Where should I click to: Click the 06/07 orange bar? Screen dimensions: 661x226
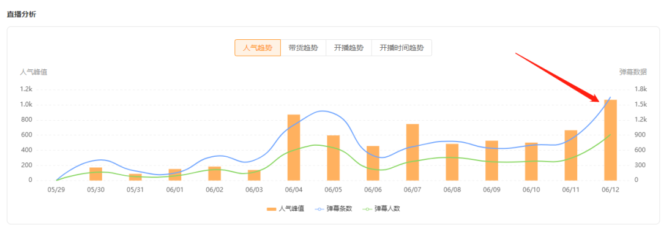click(x=413, y=153)
